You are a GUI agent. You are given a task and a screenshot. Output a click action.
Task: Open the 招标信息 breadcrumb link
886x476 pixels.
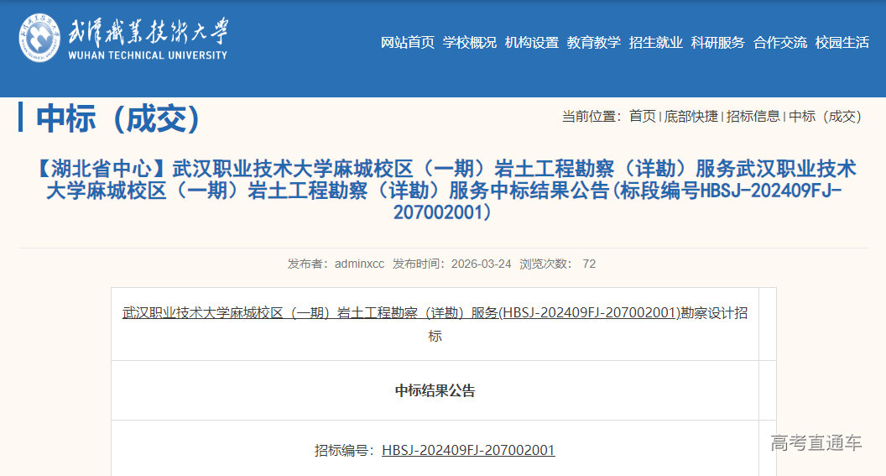point(753,117)
